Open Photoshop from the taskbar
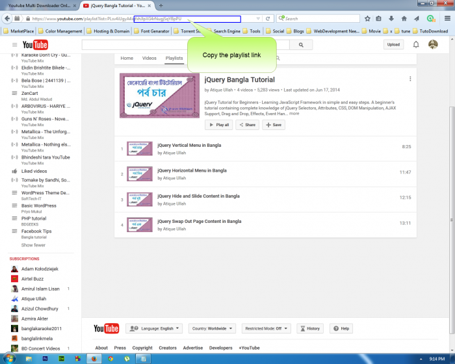This screenshot has height=364, width=455. tap(45, 359)
